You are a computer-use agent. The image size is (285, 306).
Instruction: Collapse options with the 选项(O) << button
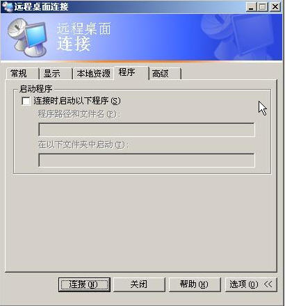(251, 284)
